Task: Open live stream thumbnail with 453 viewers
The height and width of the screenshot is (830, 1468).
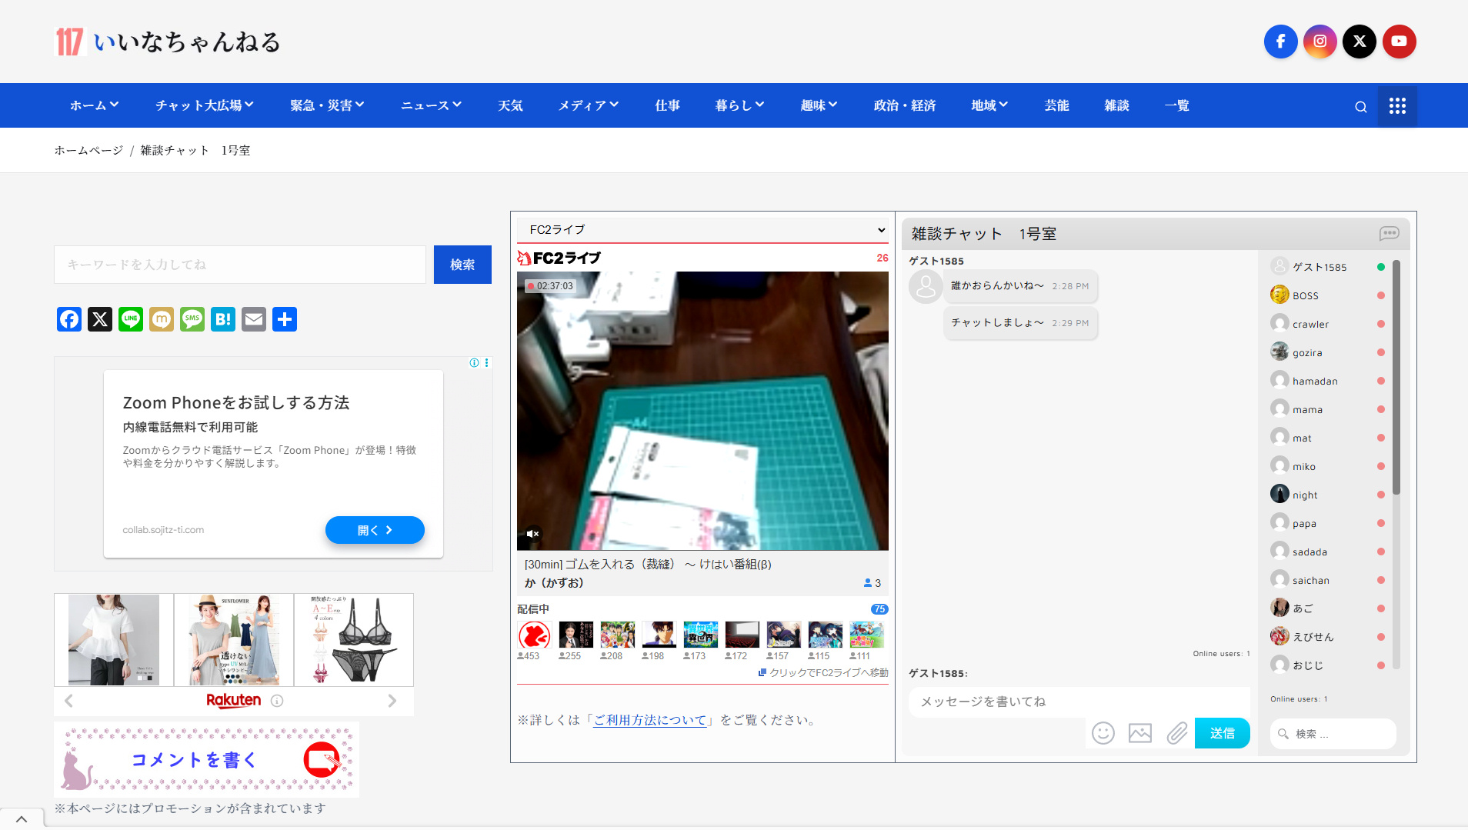Action: point(534,635)
